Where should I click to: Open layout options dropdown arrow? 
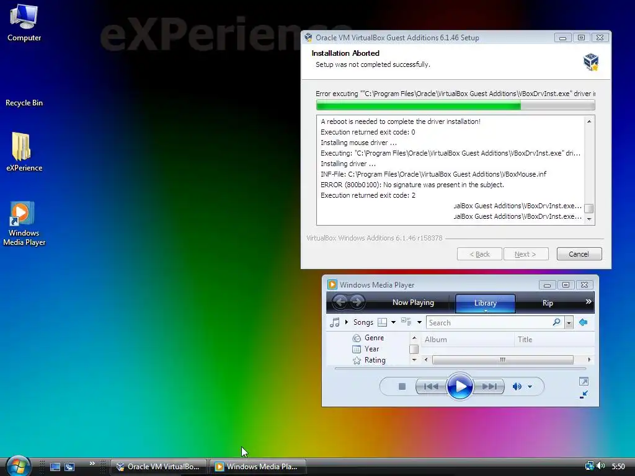tap(393, 322)
